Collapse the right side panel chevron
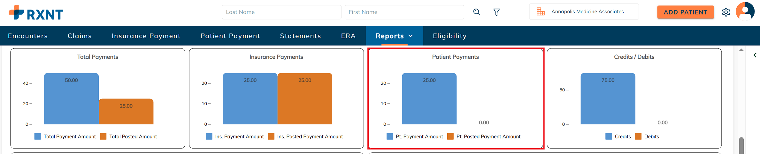The width and height of the screenshot is (760, 154). point(755,55)
